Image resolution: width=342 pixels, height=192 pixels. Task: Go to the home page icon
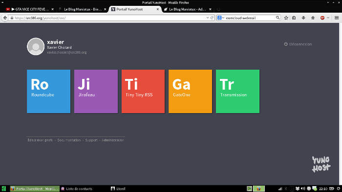coord(313,18)
